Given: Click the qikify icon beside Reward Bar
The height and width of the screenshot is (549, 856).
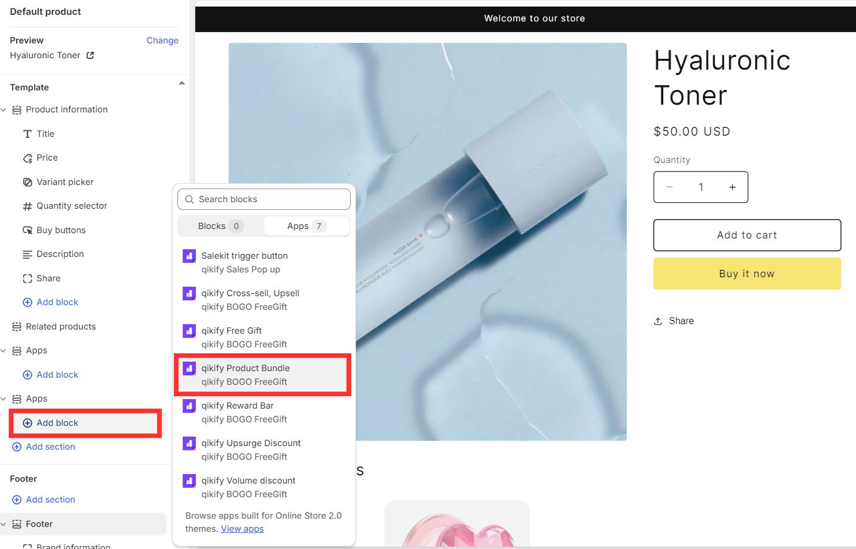Looking at the screenshot, I should 189,406.
